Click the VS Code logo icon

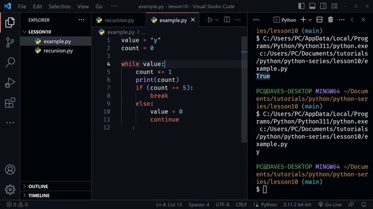(x=8, y=6)
